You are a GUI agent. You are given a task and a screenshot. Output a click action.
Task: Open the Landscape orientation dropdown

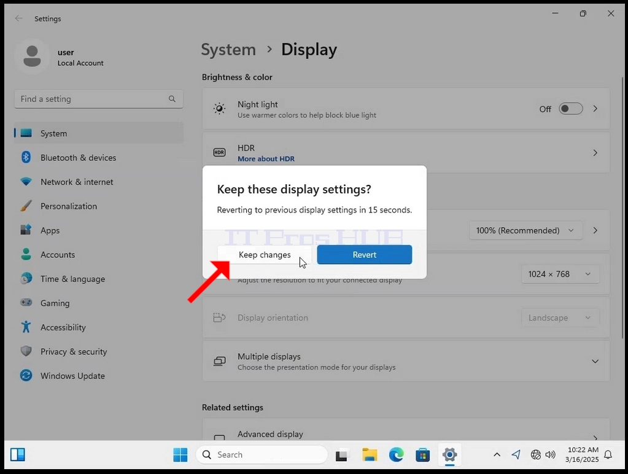click(x=560, y=317)
